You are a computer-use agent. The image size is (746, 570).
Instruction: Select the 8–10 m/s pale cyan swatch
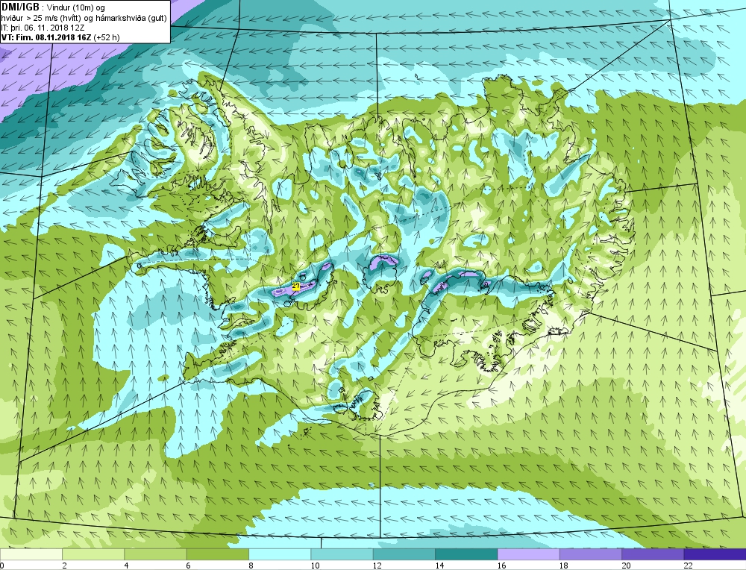[x=280, y=555]
